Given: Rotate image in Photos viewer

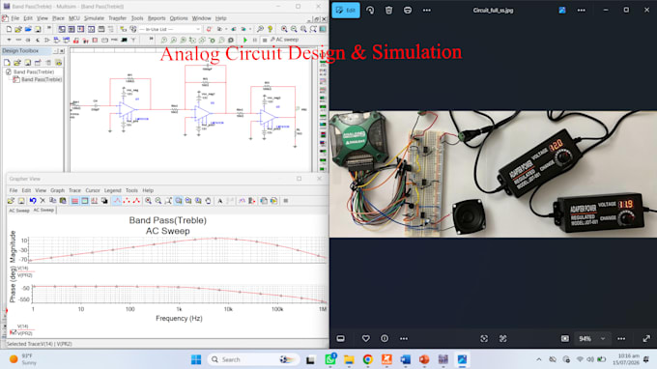Looking at the screenshot, I should [x=370, y=10].
